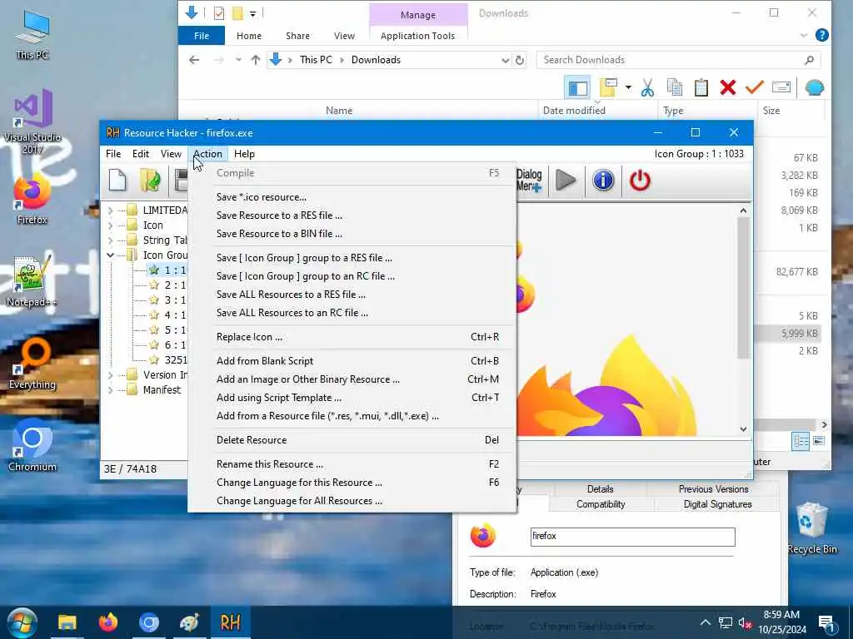Open the Dialog Menu editor icon

point(529,181)
